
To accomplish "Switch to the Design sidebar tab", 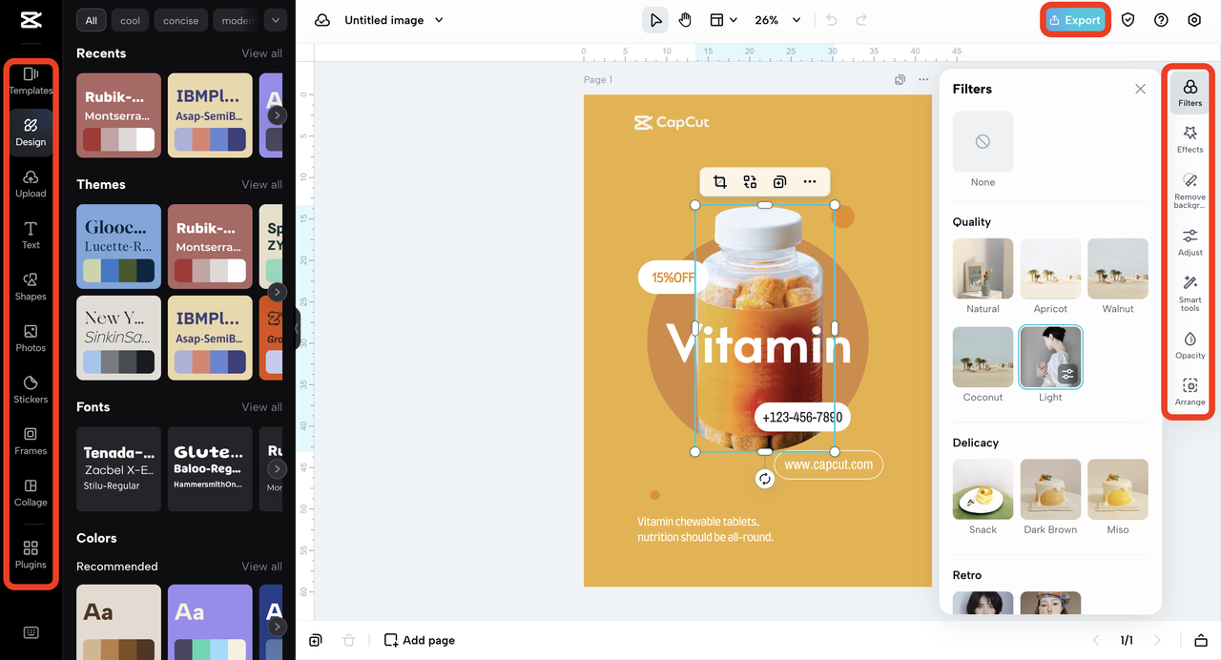I will tap(31, 132).
